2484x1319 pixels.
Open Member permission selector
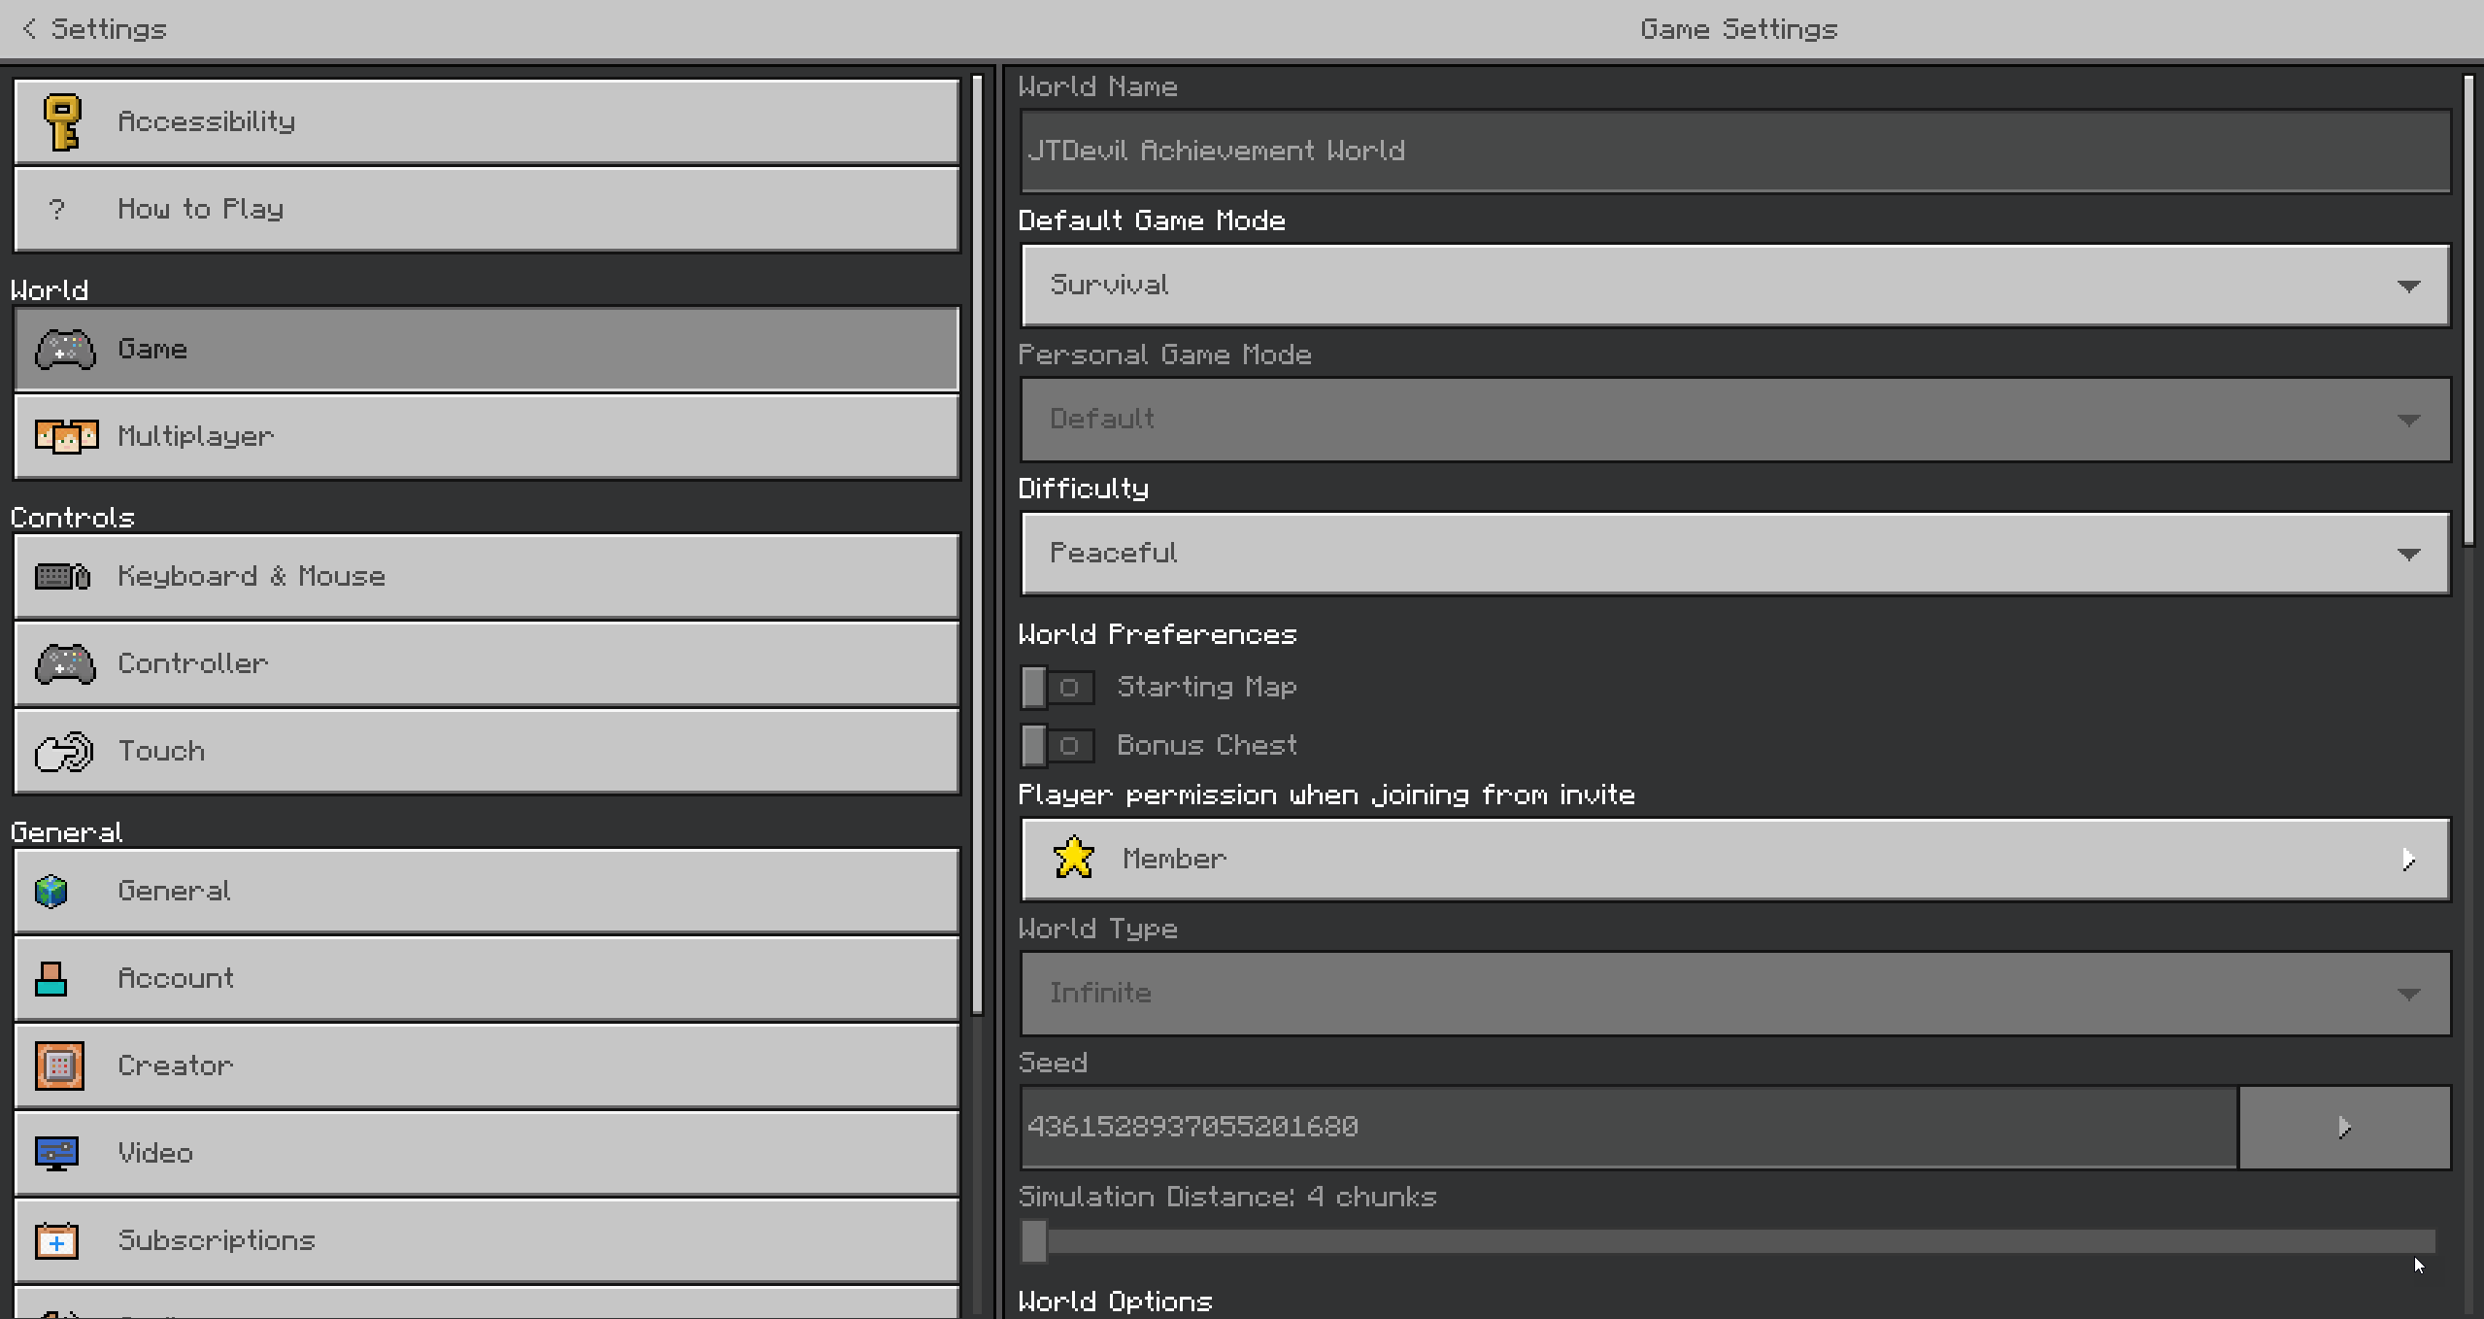tap(1734, 860)
